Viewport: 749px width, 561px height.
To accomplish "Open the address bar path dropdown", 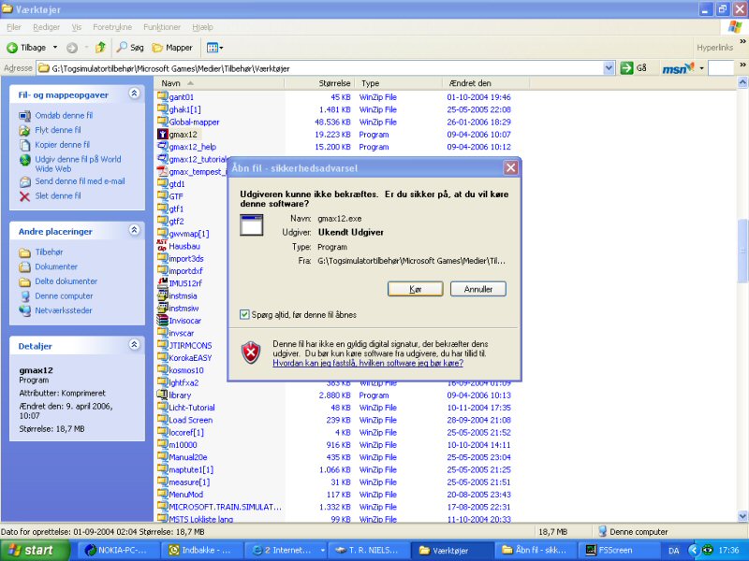I will pos(609,68).
